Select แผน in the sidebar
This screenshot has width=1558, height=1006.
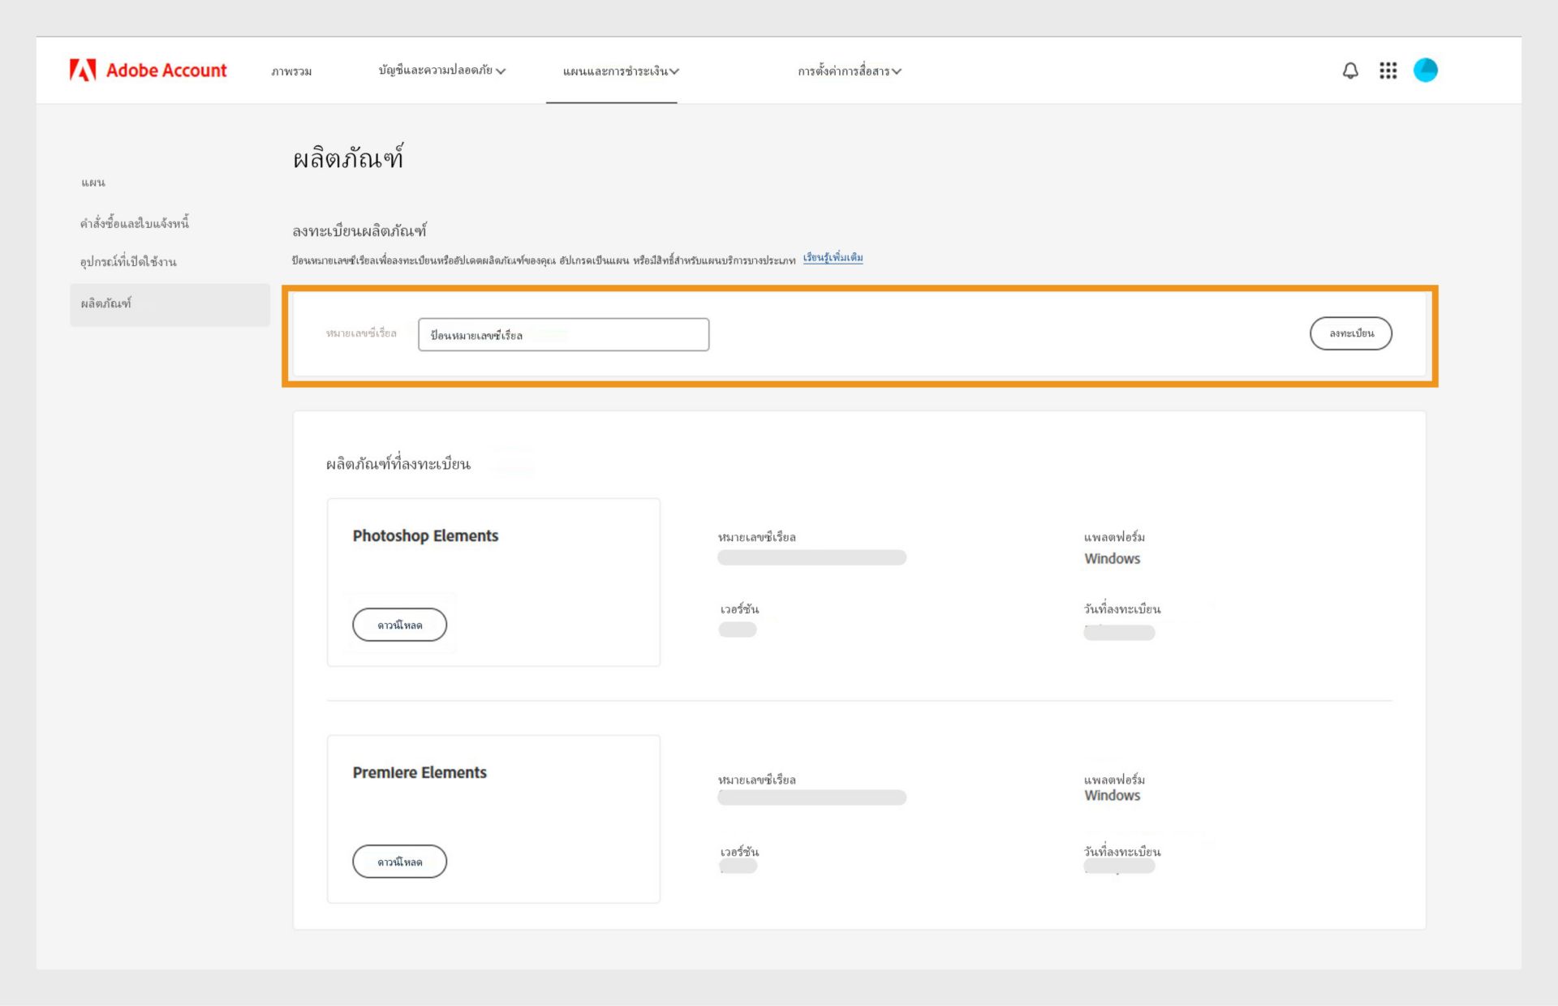pos(93,182)
